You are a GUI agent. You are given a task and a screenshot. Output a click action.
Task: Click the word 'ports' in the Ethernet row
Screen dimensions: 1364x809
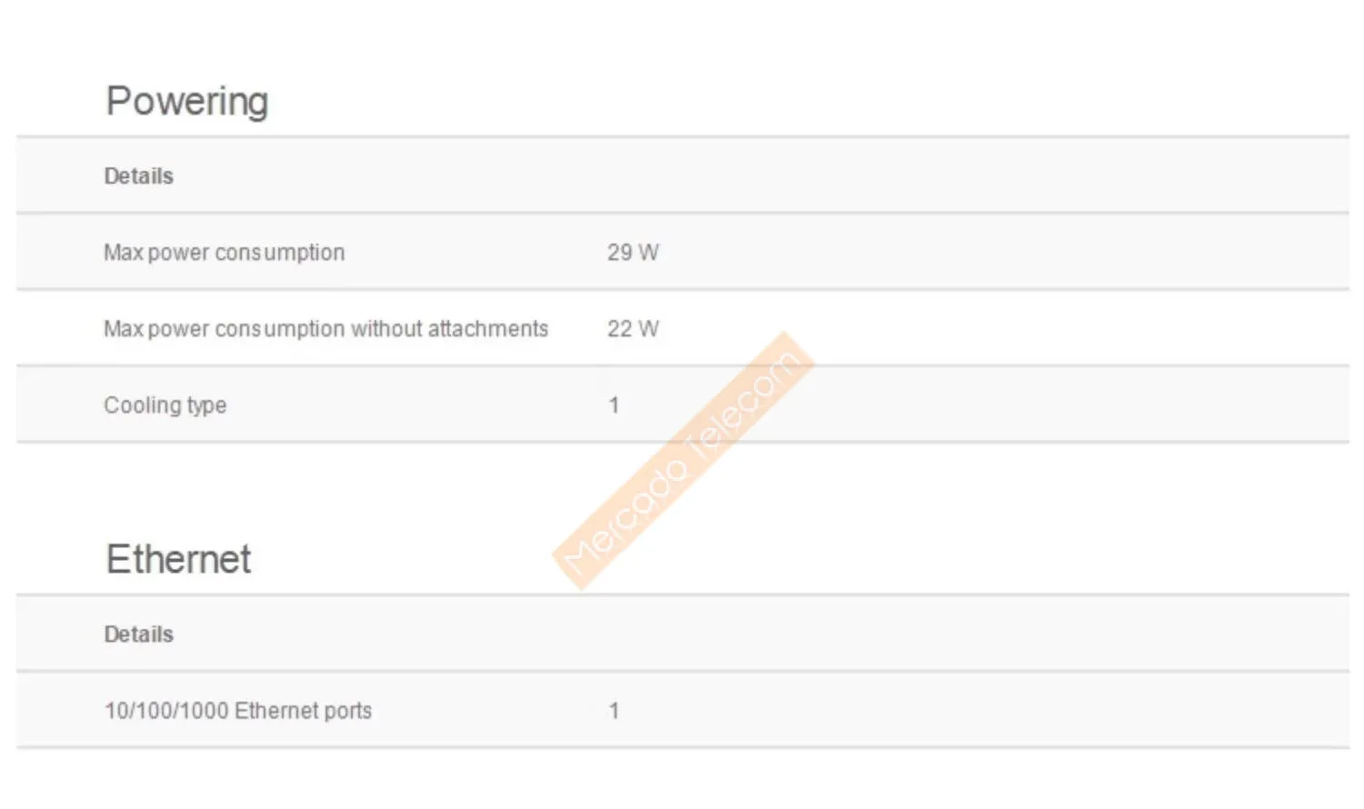[x=347, y=711]
